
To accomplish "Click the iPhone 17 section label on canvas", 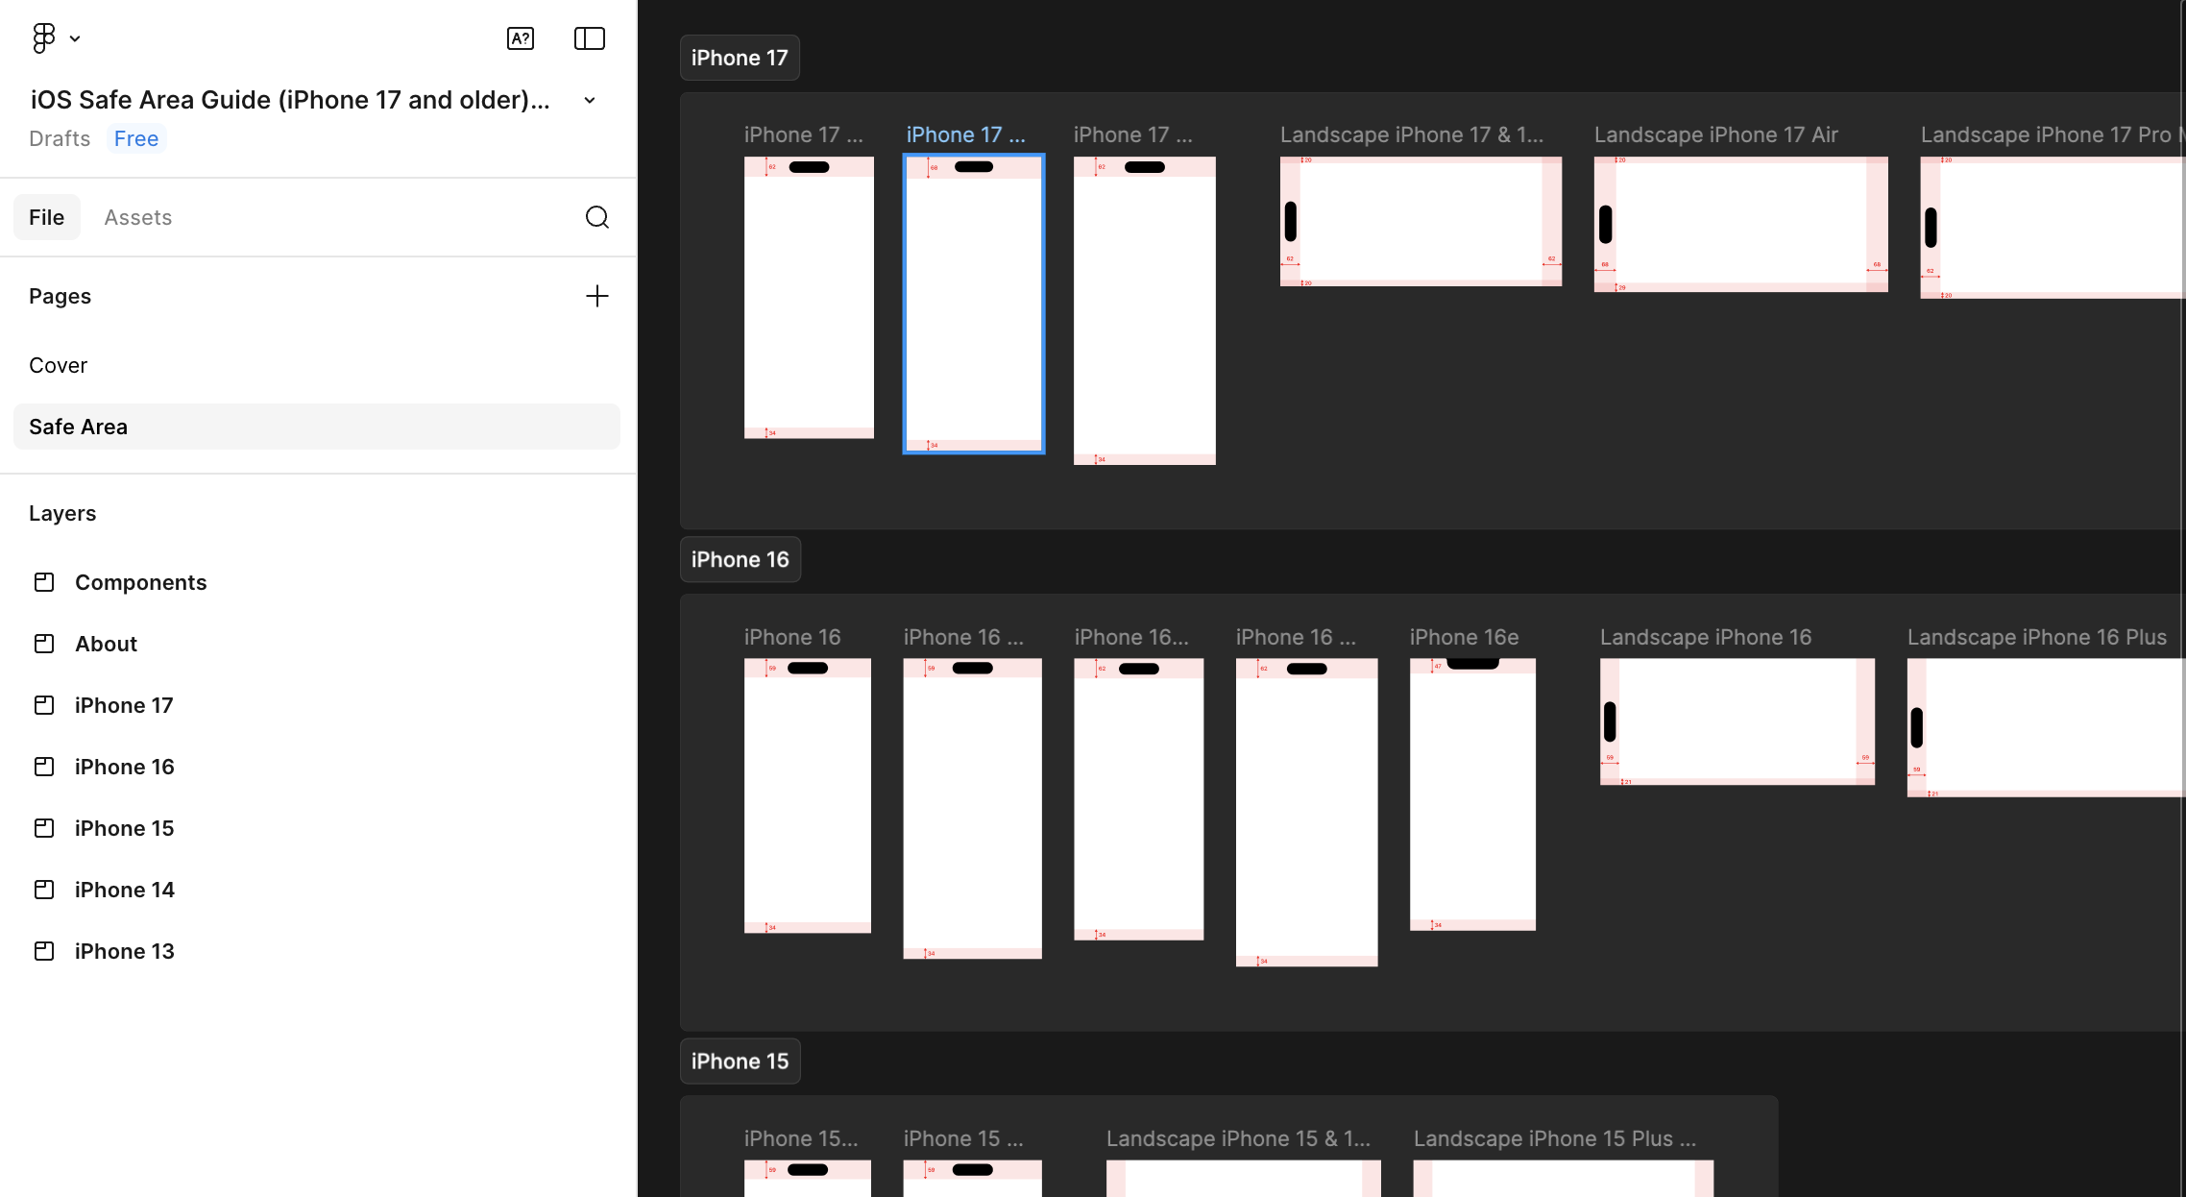I will (x=739, y=58).
